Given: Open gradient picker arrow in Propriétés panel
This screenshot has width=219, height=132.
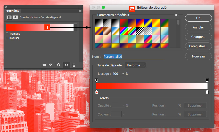Looking at the screenshot, I should pyautogui.click(x=75, y=27).
